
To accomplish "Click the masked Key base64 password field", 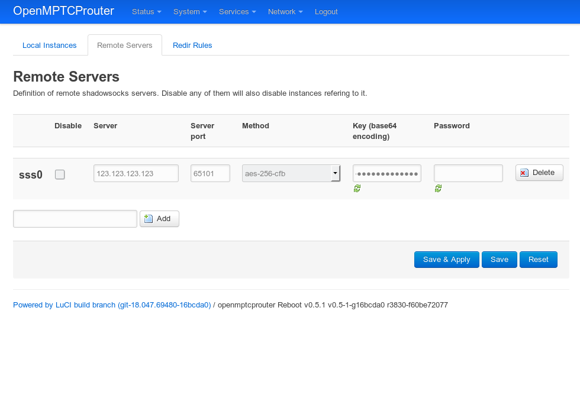I will [x=386, y=173].
